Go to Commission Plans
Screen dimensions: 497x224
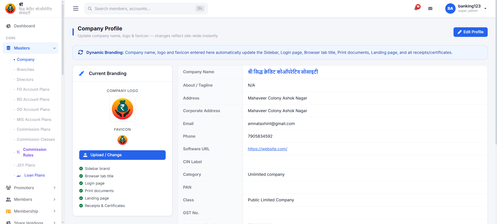pyautogui.click(x=34, y=129)
